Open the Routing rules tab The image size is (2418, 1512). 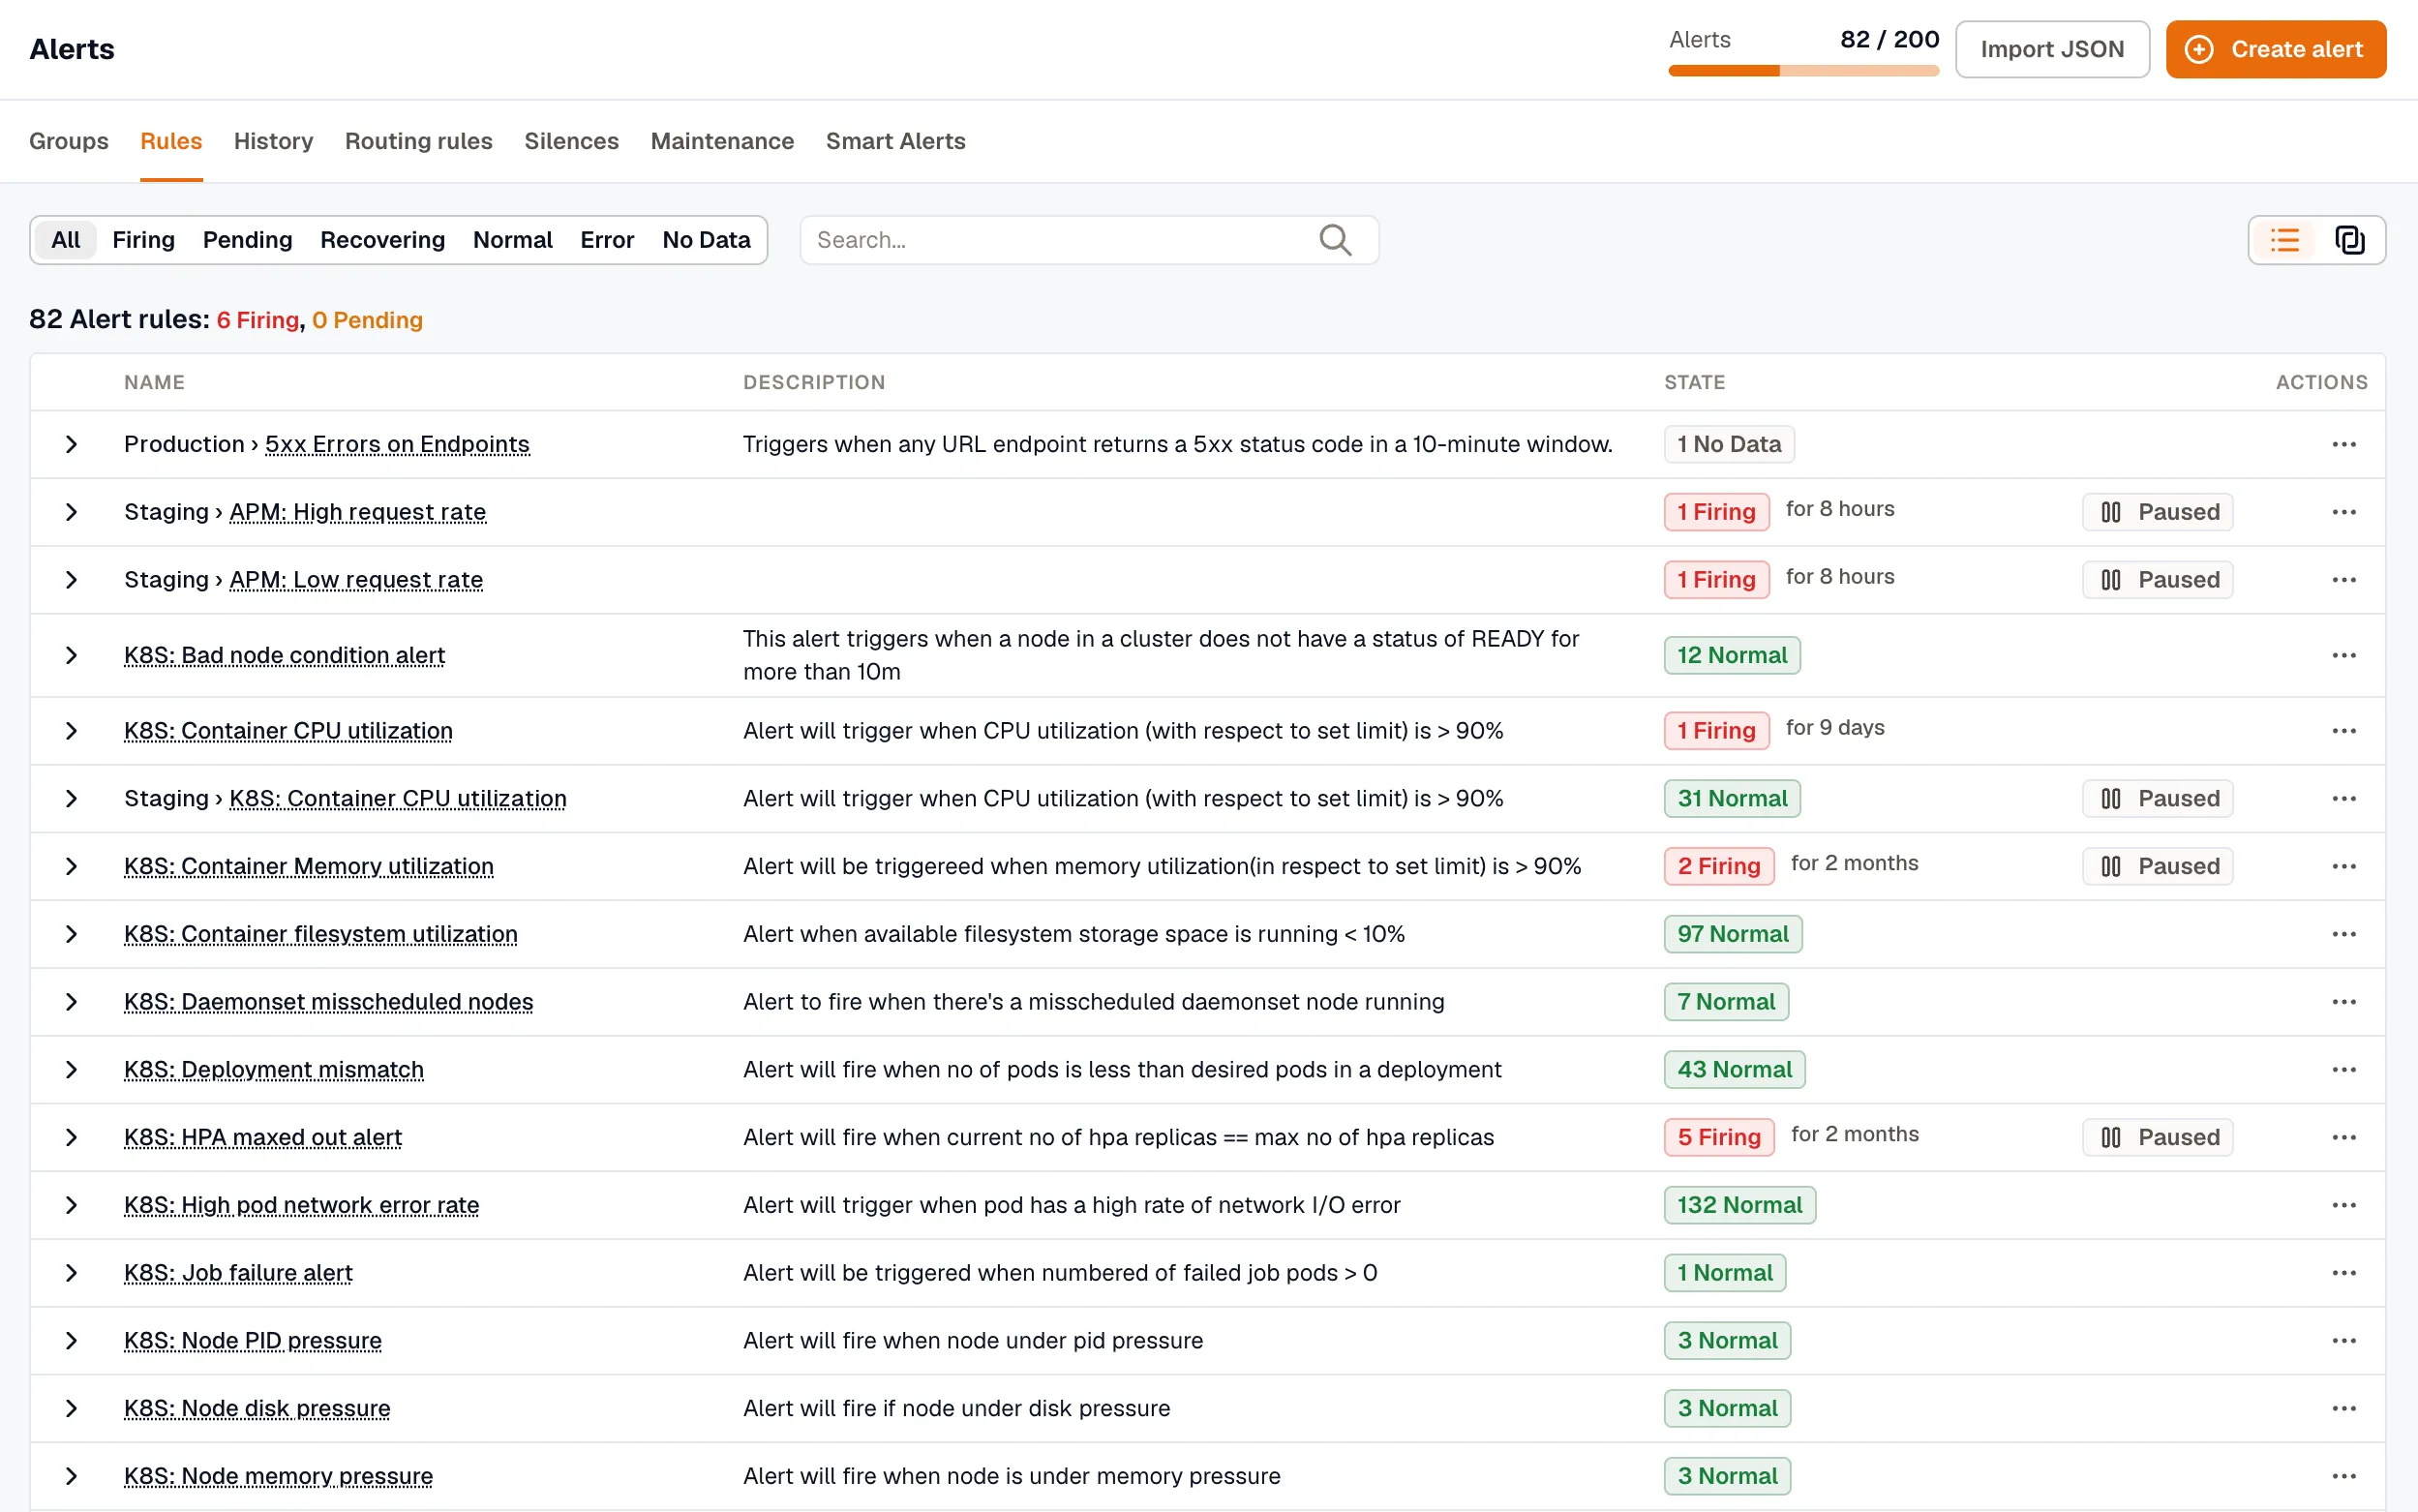point(418,141)
